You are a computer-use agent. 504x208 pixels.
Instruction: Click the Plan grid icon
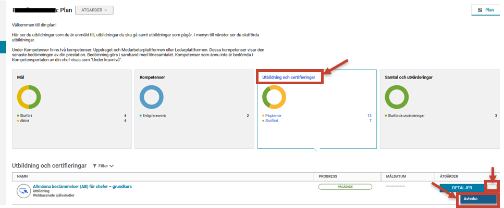(480, 10)
